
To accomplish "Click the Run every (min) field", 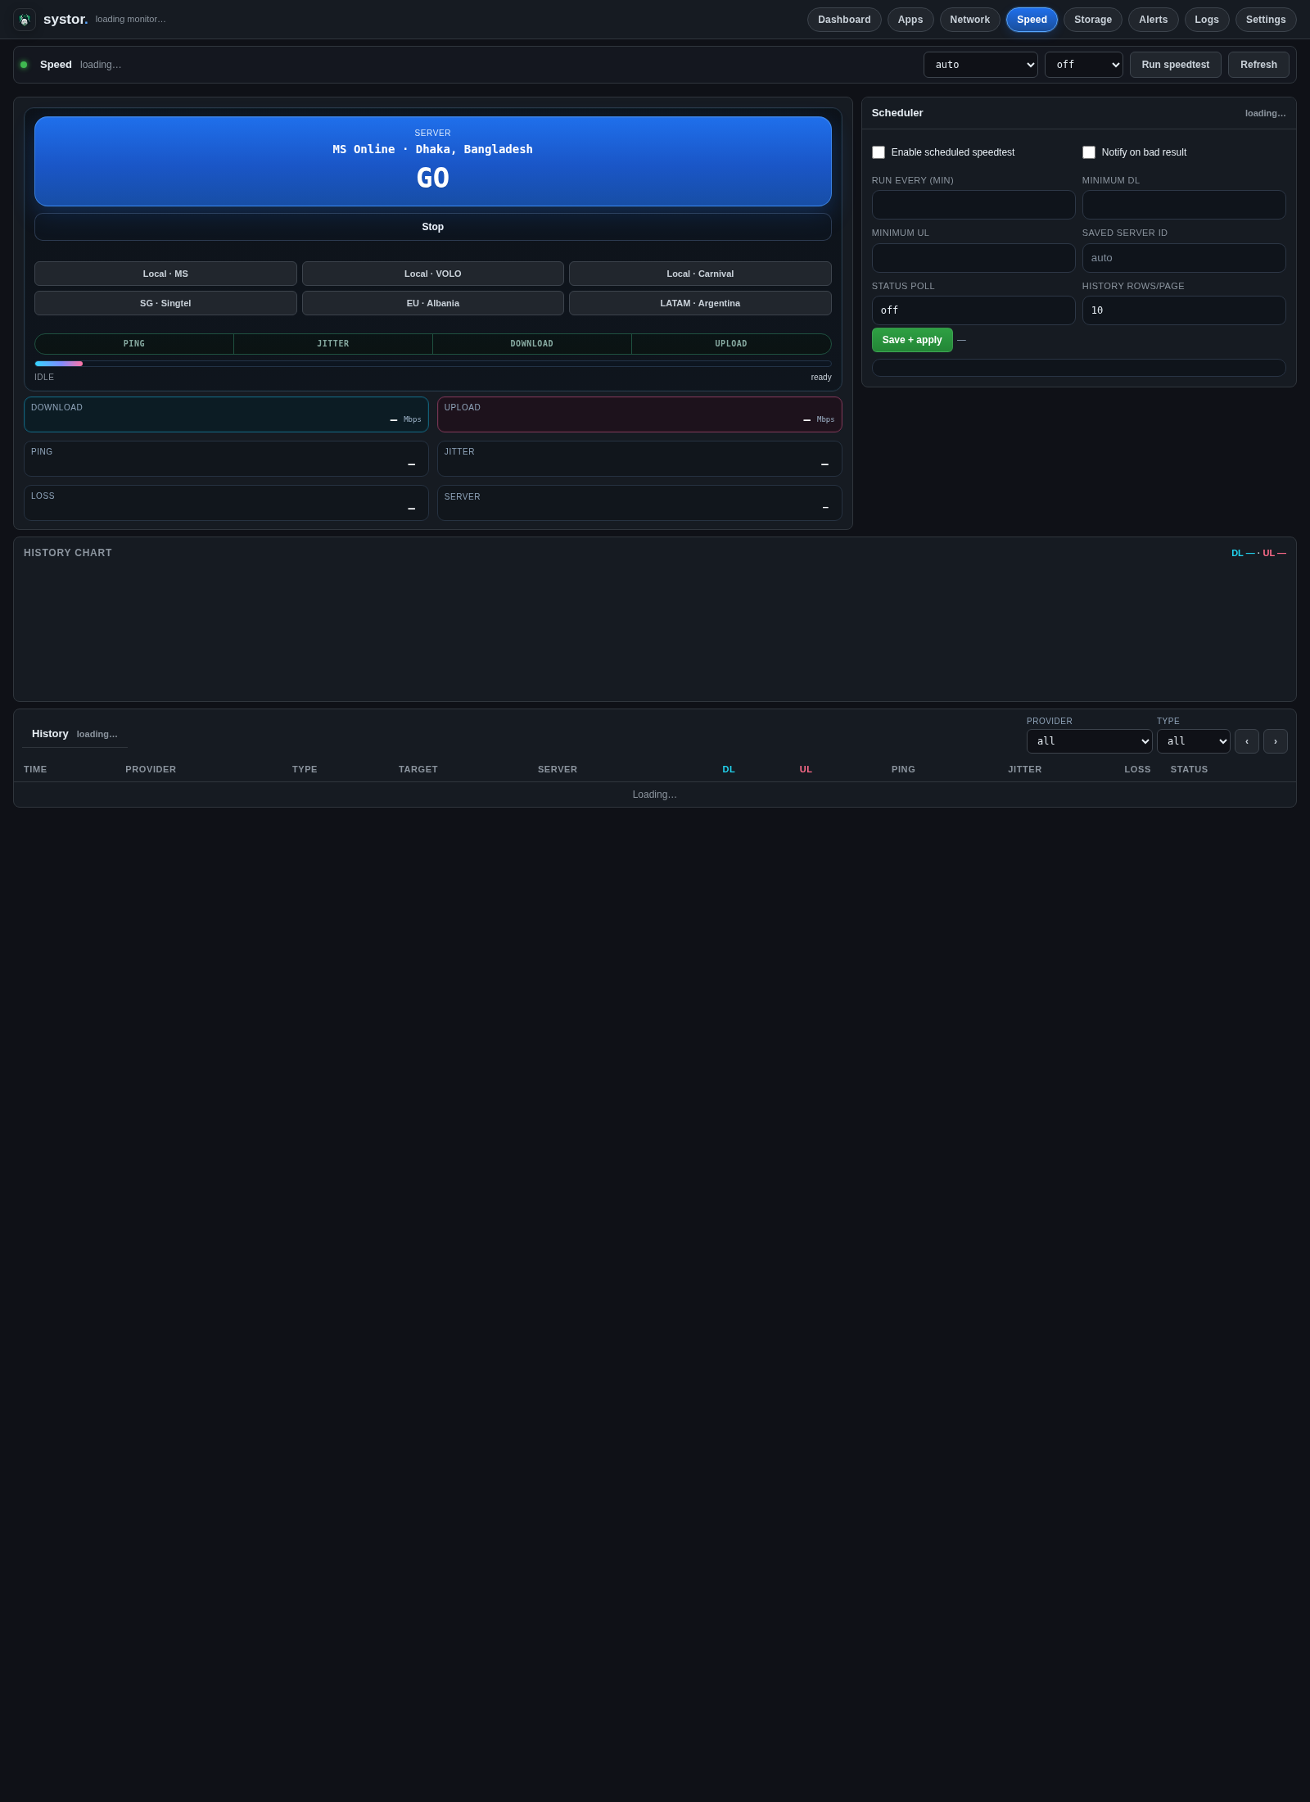I will click(x=973, y=205).
